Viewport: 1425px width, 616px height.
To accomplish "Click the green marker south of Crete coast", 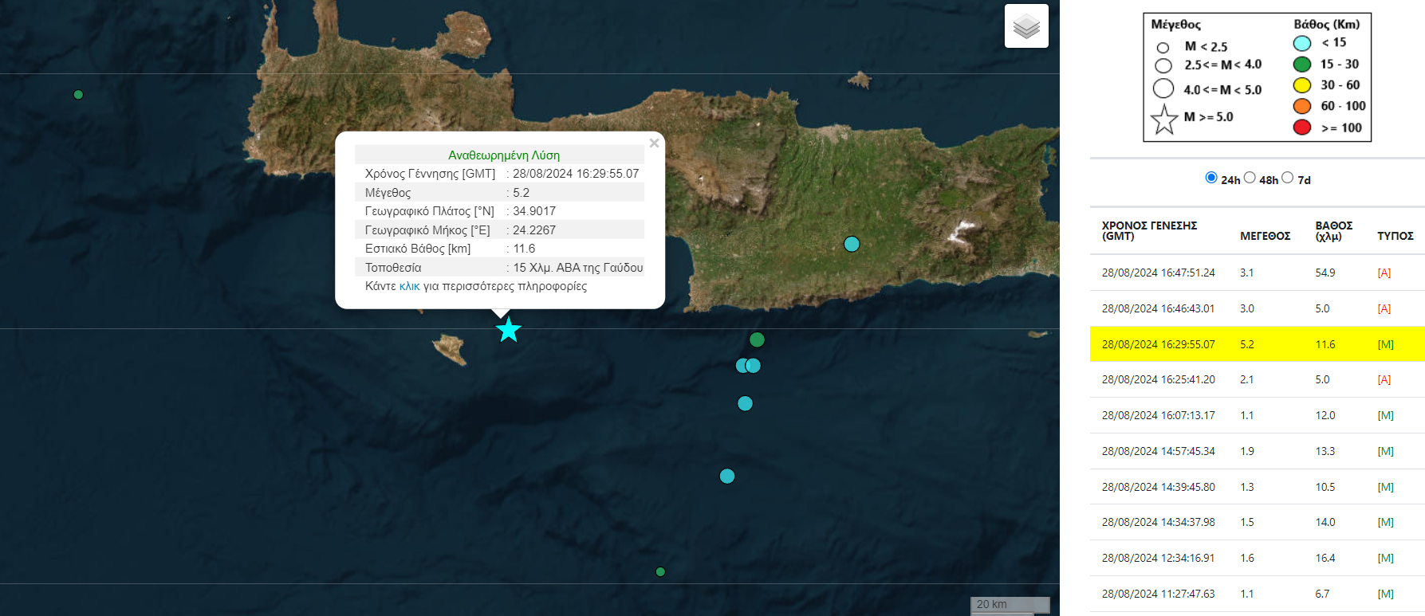I will (x=757, y=339).
